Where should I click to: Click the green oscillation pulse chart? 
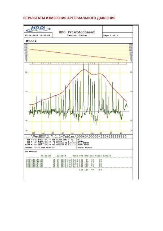(x=78, y=98)
